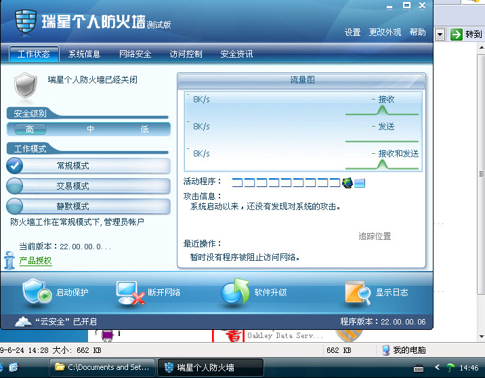
Task: Click the 启动保护 button label
Action: tap(72, 293)
